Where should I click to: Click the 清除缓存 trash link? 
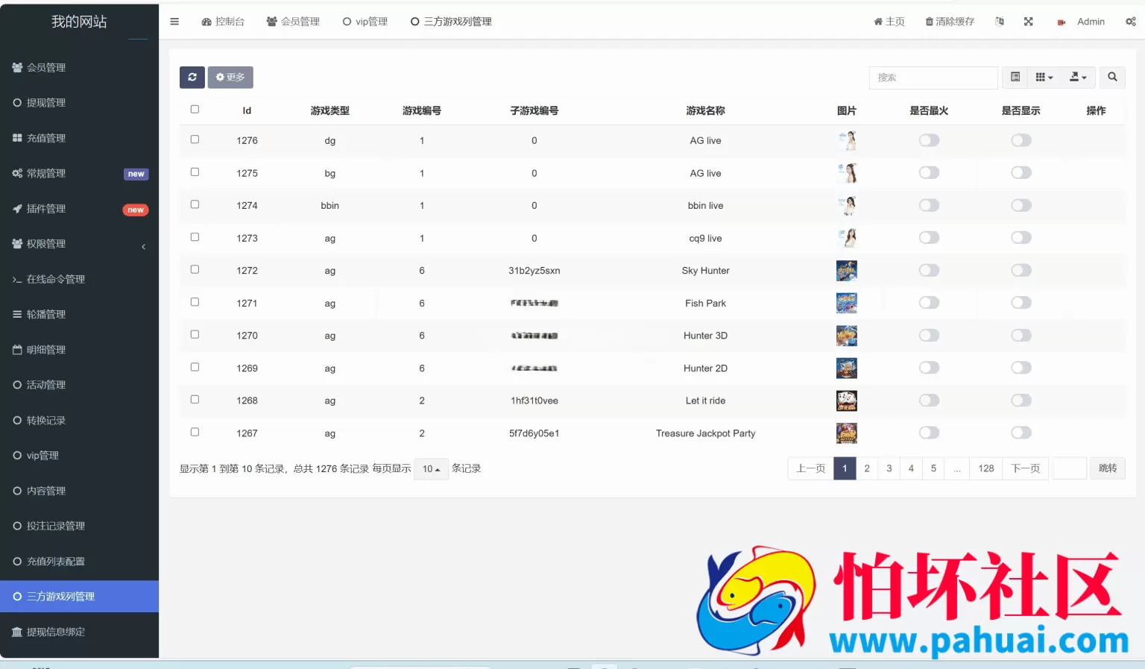[x=950, y=22]
